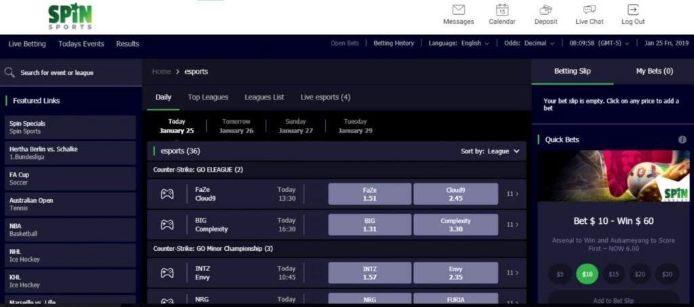Screen dimensions: 694x307
Task: Bet on Complexity at 3.30
Action: [455, 225]
